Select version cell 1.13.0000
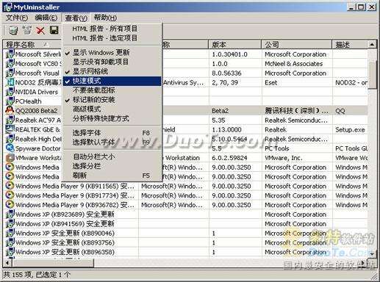 click(235, 129)
